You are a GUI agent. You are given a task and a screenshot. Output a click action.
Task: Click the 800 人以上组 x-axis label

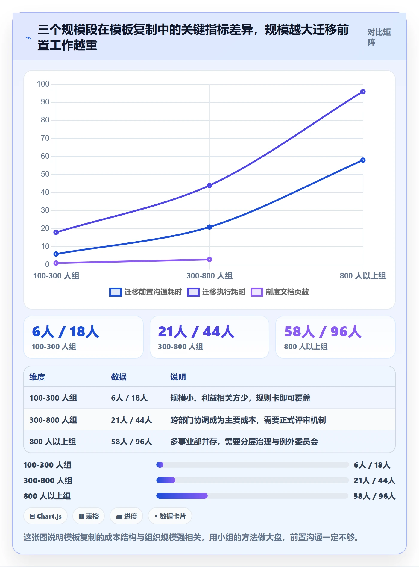point(363,276)
